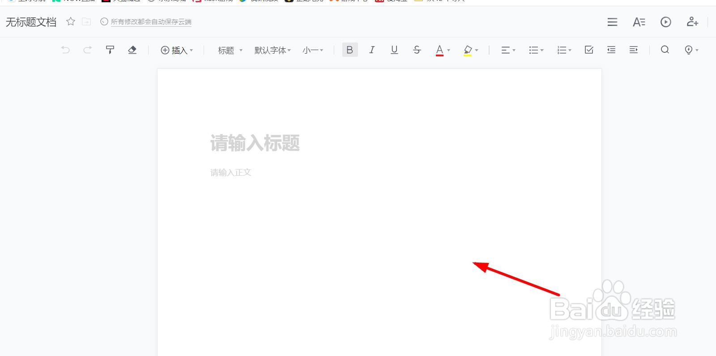
Task: Open find and search tool
Action: pos(665,50)
